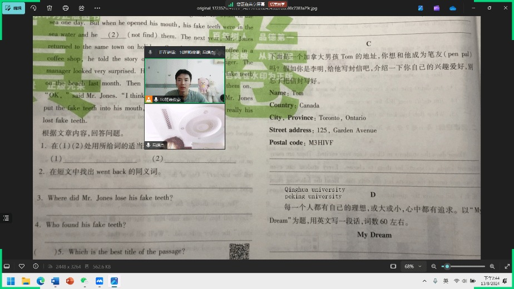Delete the photo with trash icon

[50, 8]
